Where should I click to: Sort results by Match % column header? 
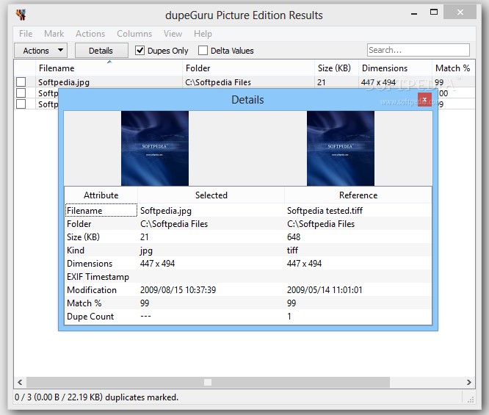coord(454,68)
